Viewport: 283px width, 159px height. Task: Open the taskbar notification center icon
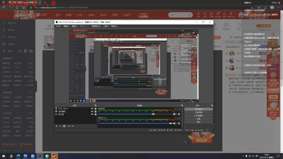coord(278,156)
